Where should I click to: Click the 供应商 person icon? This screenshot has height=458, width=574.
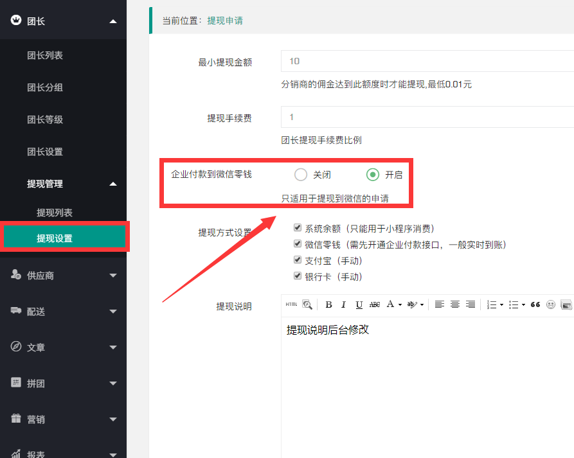point(15,274)
